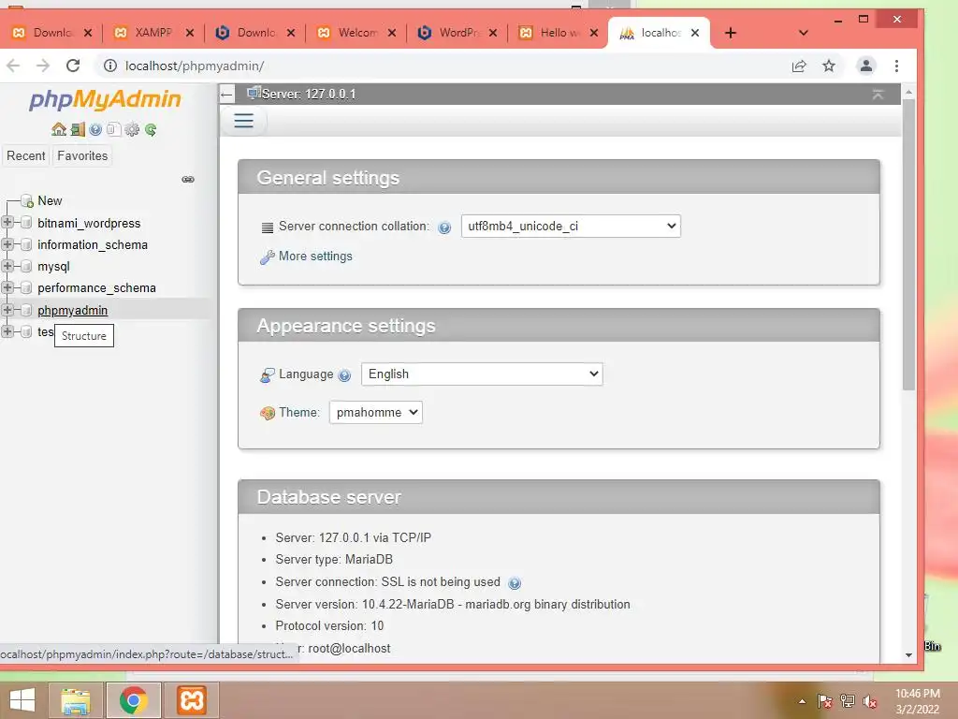Screen dimensions: 958x719
Task: Click the page vertical scrollbar thumb
Action: click(x=908, y=244)
